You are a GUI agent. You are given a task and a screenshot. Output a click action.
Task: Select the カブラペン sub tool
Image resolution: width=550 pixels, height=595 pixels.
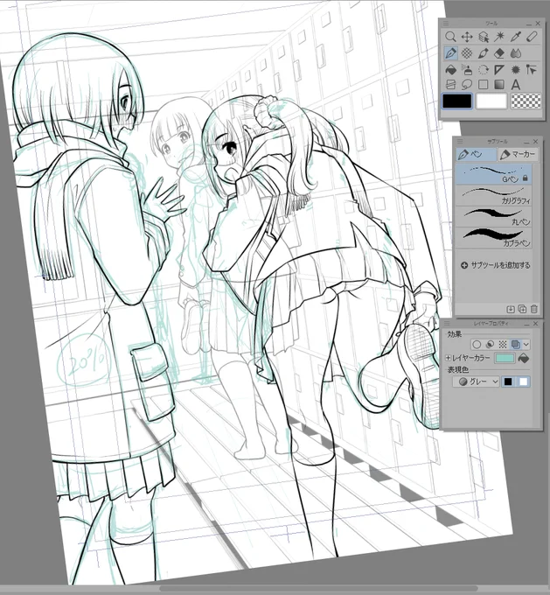coord(493,238)
